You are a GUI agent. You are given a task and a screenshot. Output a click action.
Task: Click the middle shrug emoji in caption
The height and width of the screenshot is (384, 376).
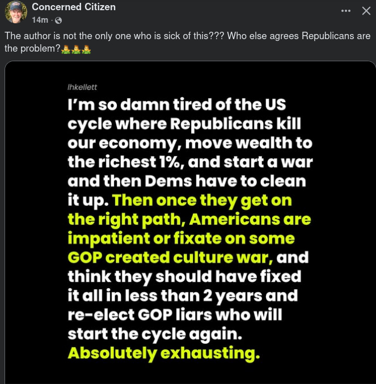76,49
